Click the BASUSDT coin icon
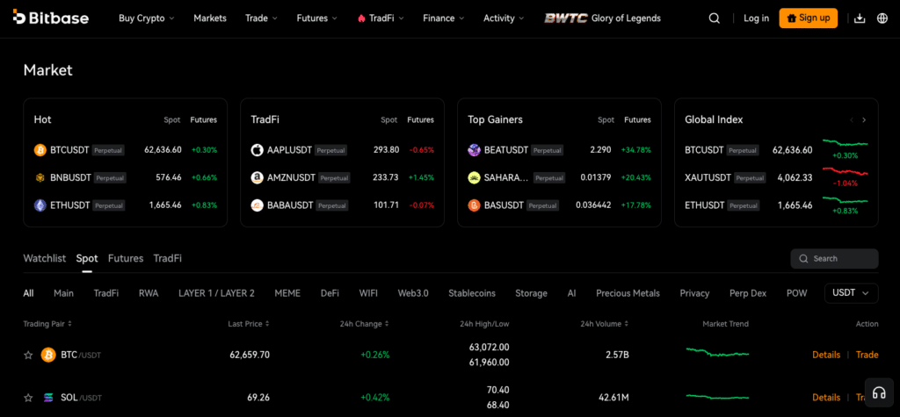 pyautogui.click(x=474, y=205)
